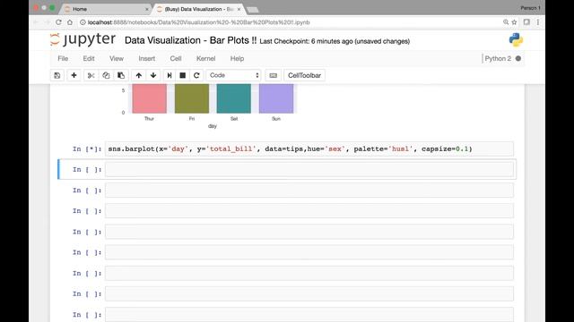The image size is (574, 322).
Task: Paste cells below icon
Action: tap(121, 75)
